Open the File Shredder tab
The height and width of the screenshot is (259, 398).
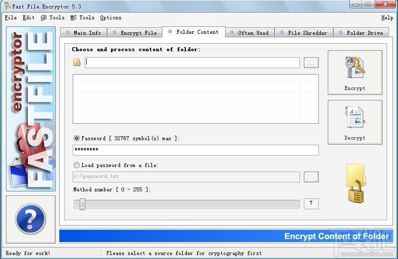pos(303,33)
